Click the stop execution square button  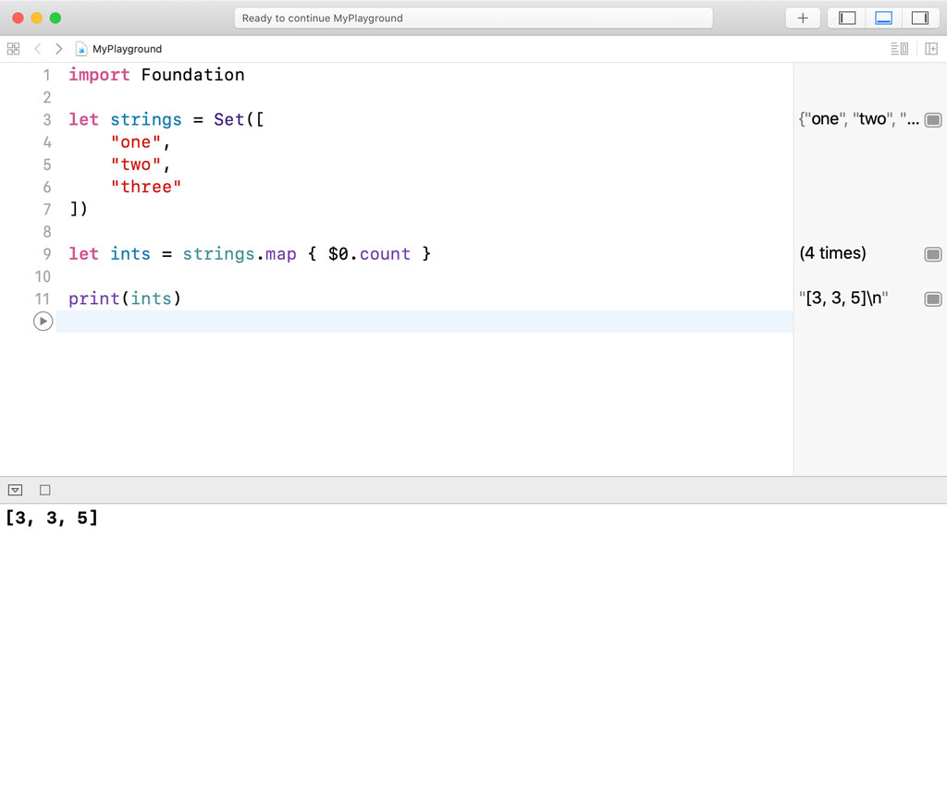(44, 490)
